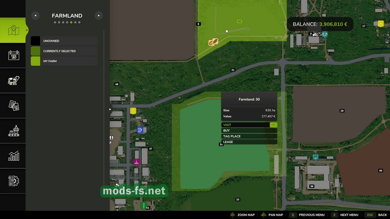Select Visit in Farmland 30 menu
Screen dimensions: 390x219
pos(249,125)
